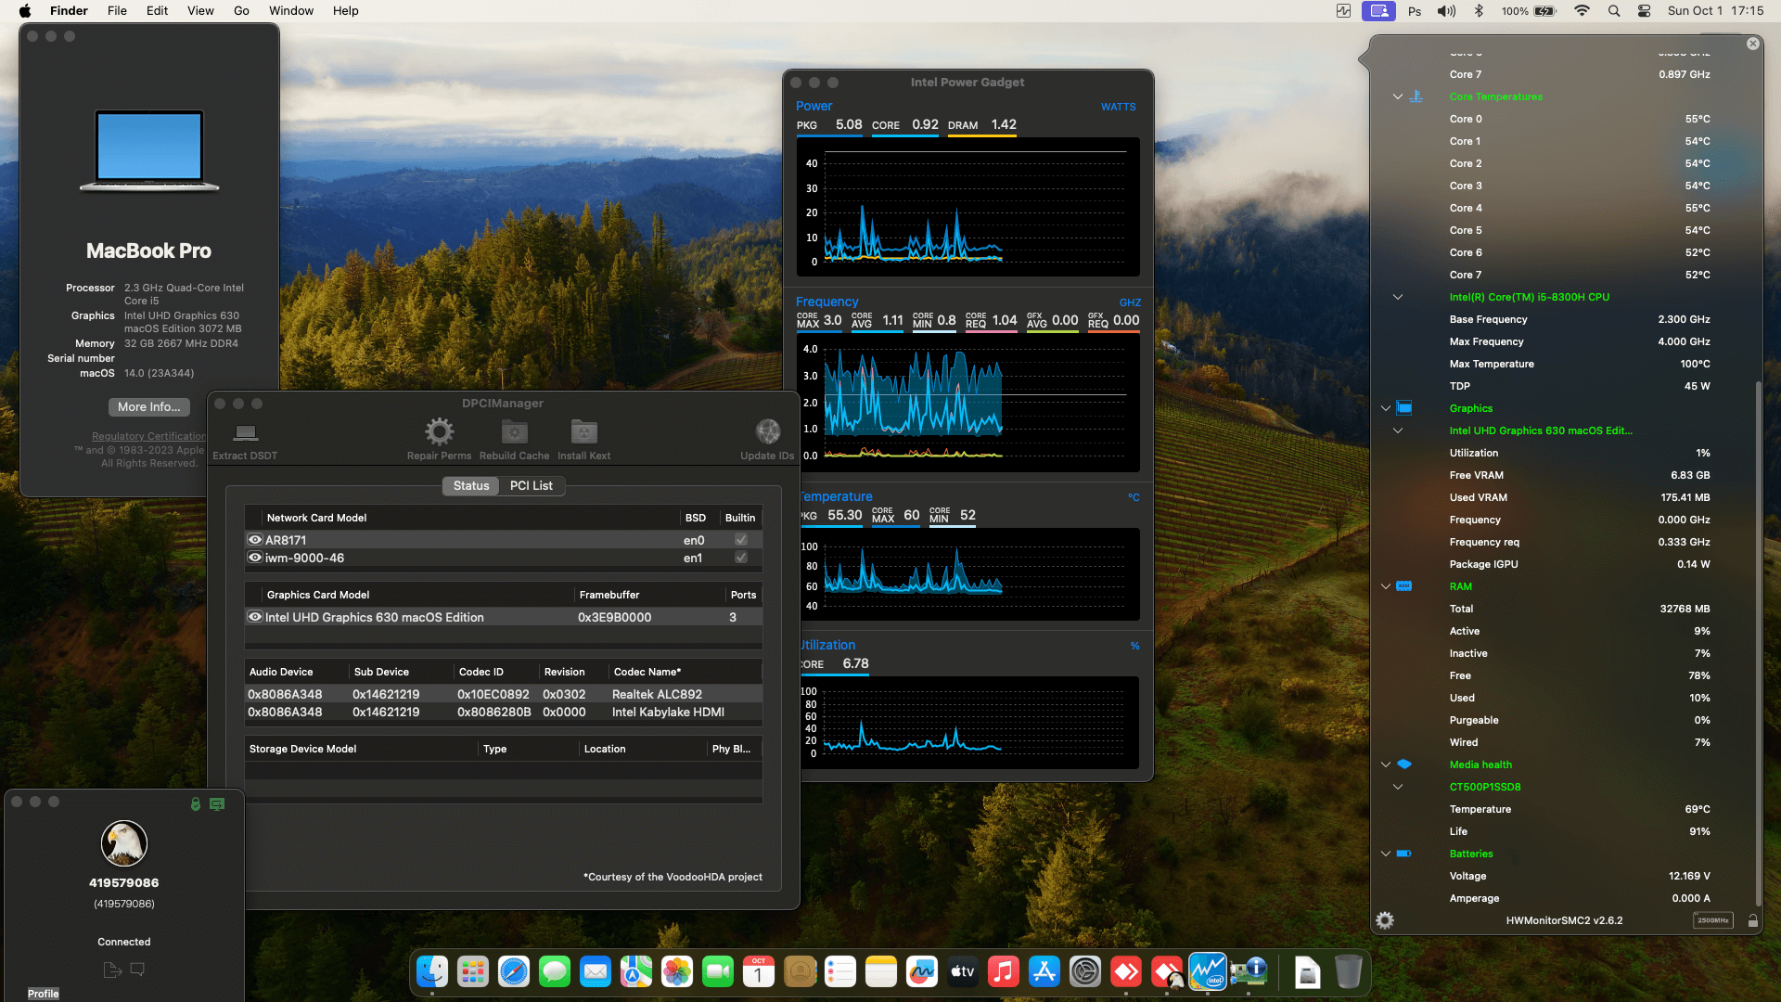Image resolution: width=1781 pixels, height=1002 pixels.
Task: Collapse Intel(R) Core i5-8300H CPU chevron
Action: [1398, 297]
